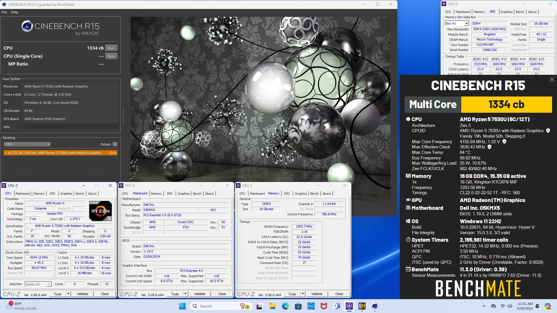Open the Windows Start menu

coord(182,306)
